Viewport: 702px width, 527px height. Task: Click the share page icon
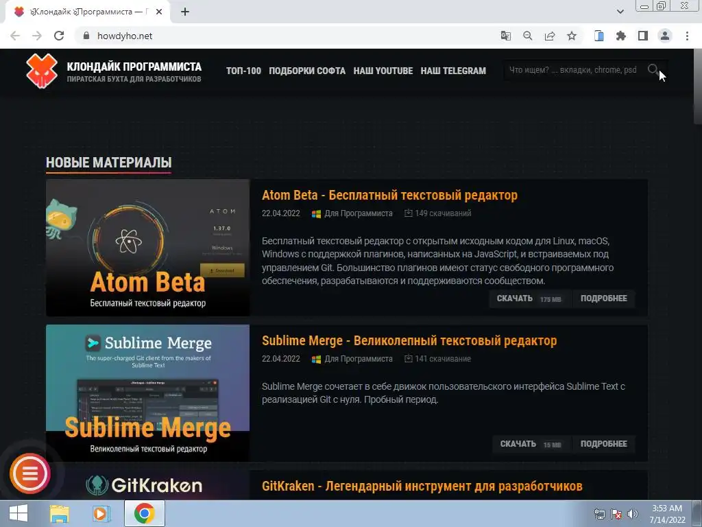(x=550, y=36)
